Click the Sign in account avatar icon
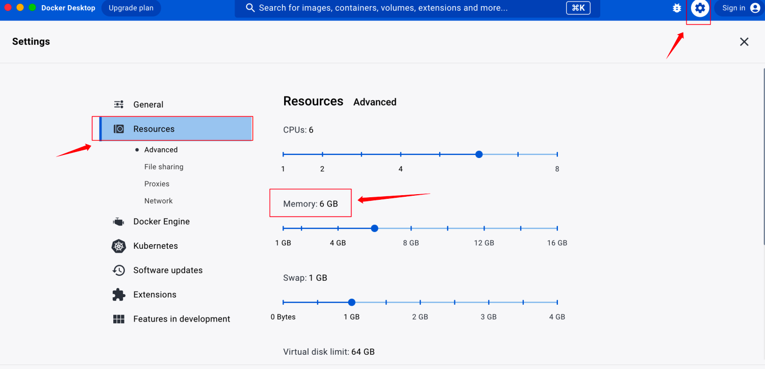The width and height of the screenshot is (765, 369). 755,8
